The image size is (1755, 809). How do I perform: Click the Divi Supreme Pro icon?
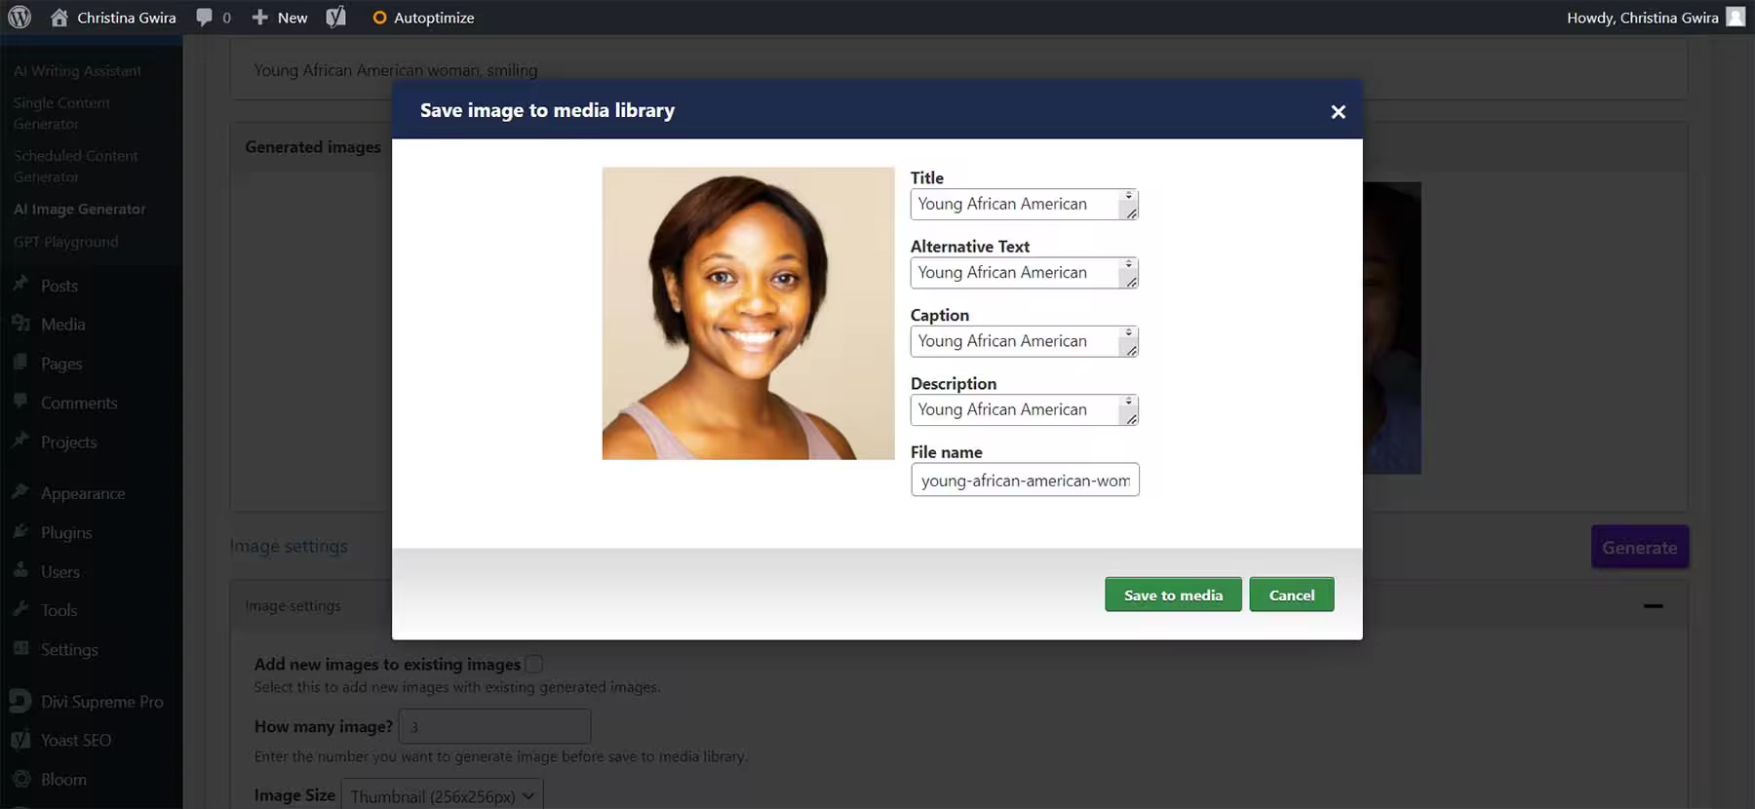point(19,701)
